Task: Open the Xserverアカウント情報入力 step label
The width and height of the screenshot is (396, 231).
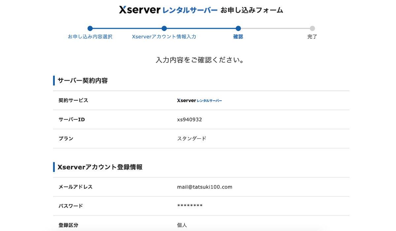Action: tap(164, 37)
